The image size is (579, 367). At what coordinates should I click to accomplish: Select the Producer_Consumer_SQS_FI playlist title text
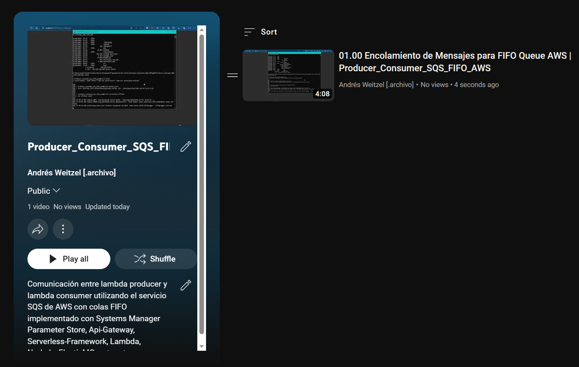(99, 147)
